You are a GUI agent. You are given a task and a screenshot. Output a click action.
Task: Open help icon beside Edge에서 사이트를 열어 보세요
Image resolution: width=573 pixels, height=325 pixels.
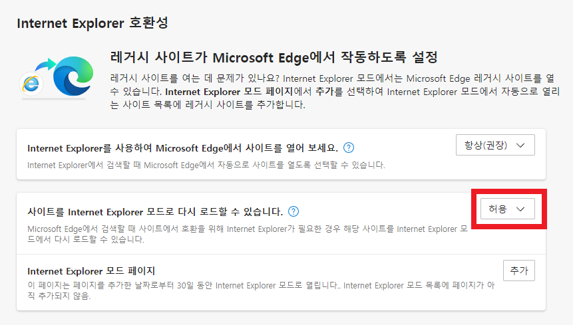[x=349, y=148]
